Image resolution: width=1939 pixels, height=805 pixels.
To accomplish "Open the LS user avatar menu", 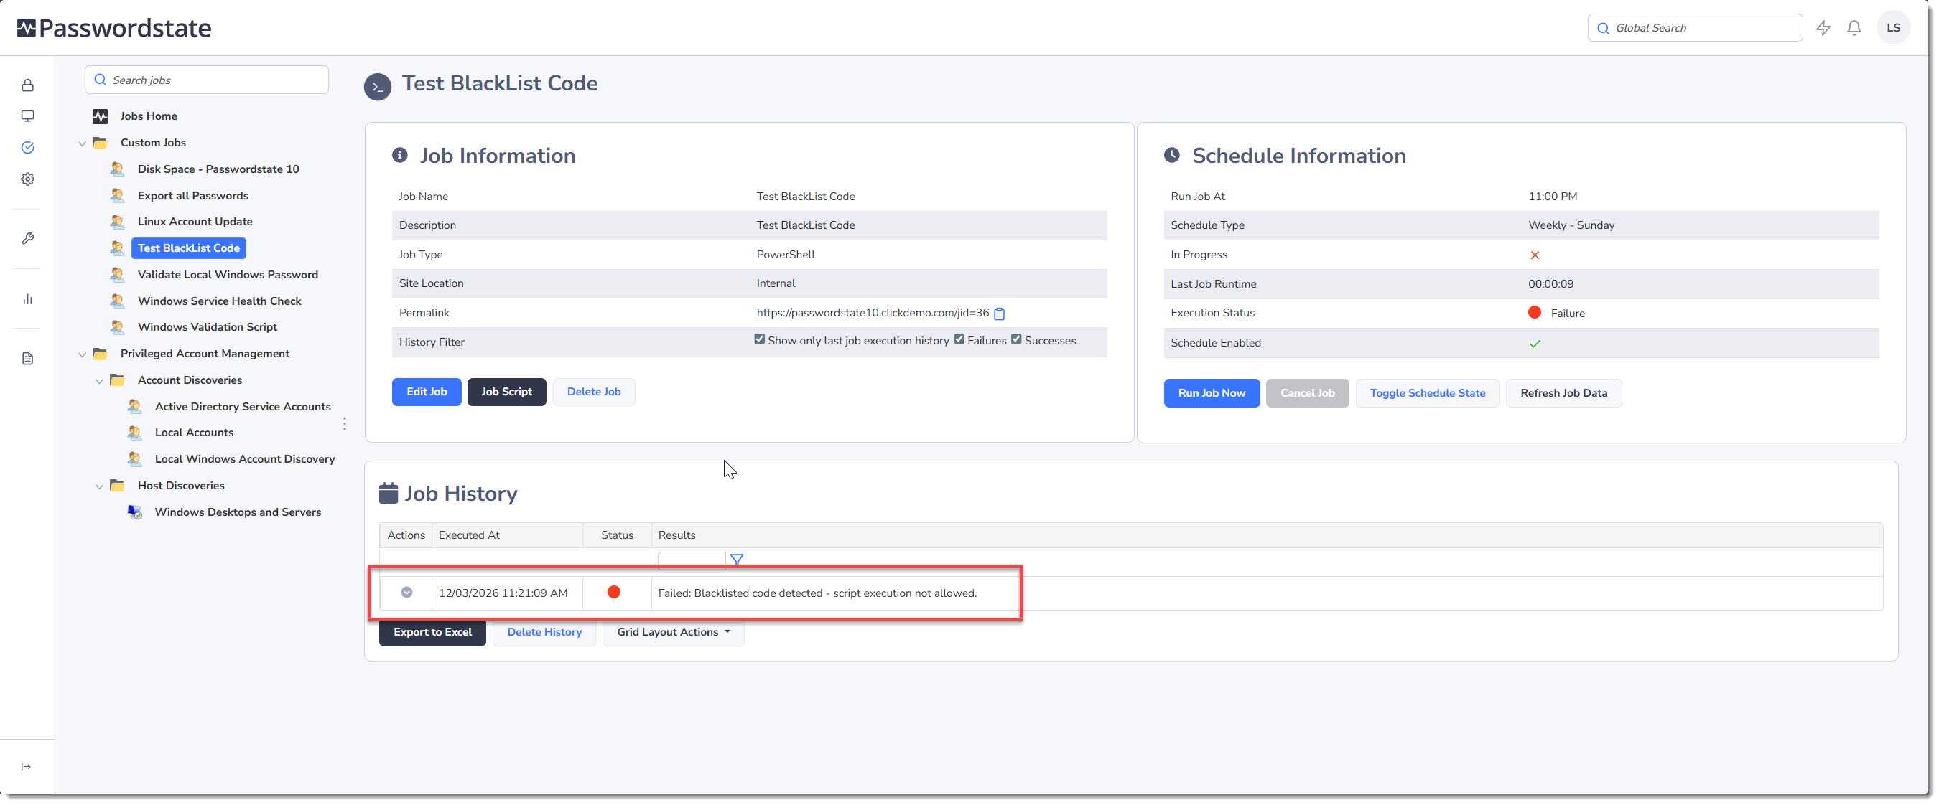I will click(x=1893, y=28).
